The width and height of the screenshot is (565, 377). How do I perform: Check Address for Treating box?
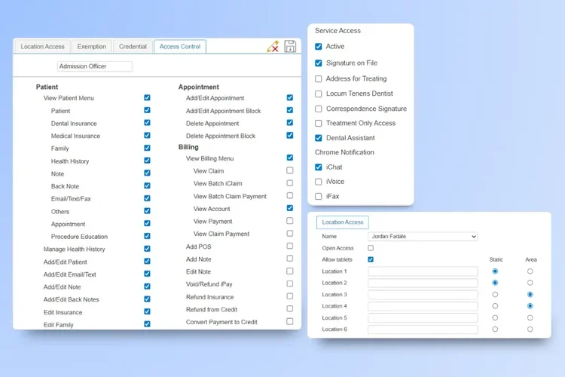(x=318, y=78)
